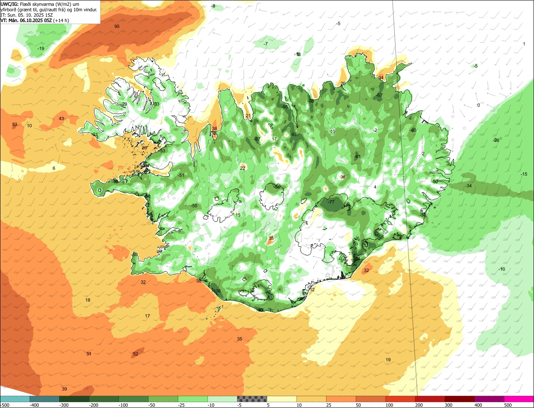Click the map value '39' on the map
The width and height of the screenshot is (534, 408).
(x=64, y=389)
